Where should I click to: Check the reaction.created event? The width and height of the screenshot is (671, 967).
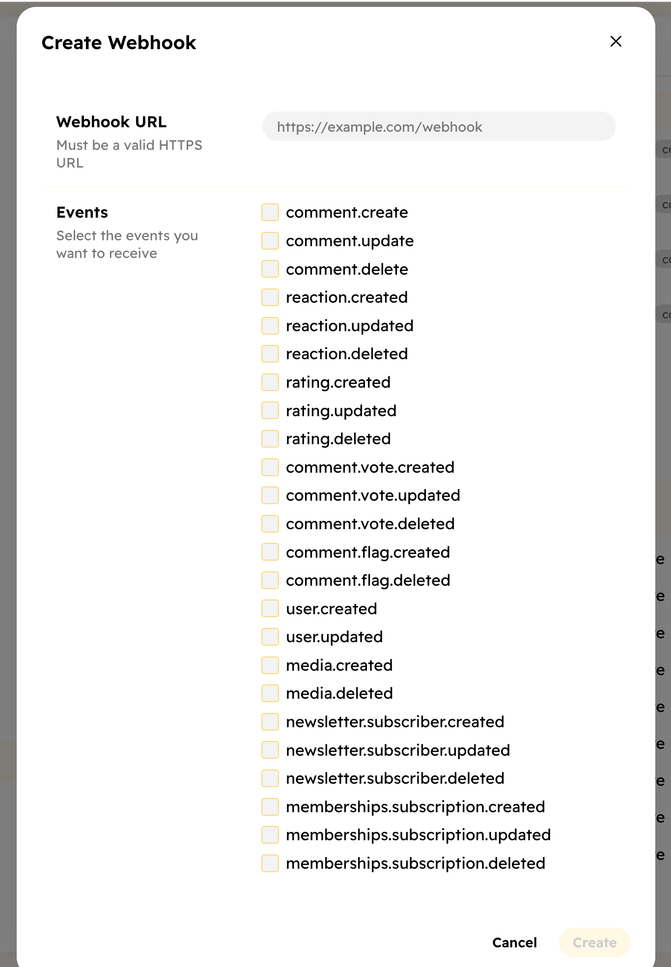pyautogui.click(x=270, y=297)
